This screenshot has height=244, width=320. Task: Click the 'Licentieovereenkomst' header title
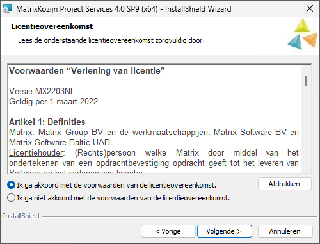click(x=52, y=26)
